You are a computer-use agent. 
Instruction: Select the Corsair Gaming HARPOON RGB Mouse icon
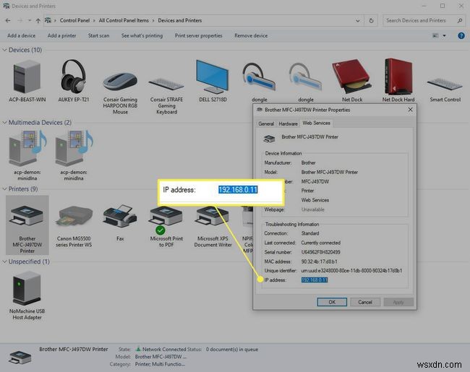120,81
